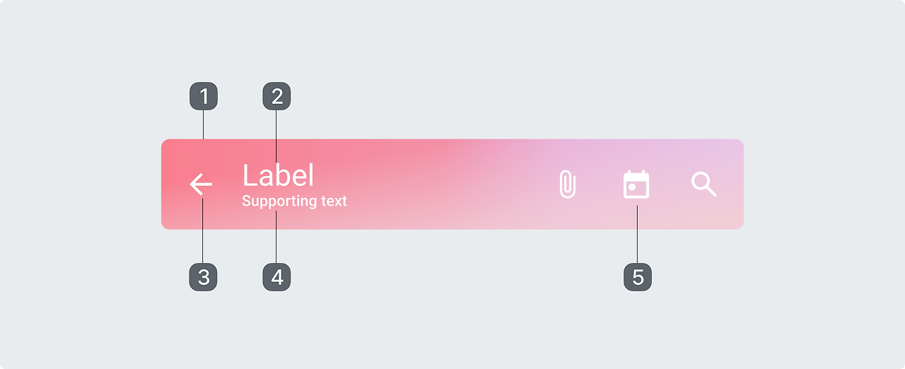Select the numbered badge 3
Viewport: 905px width, 369px height.
coord(203,276)
